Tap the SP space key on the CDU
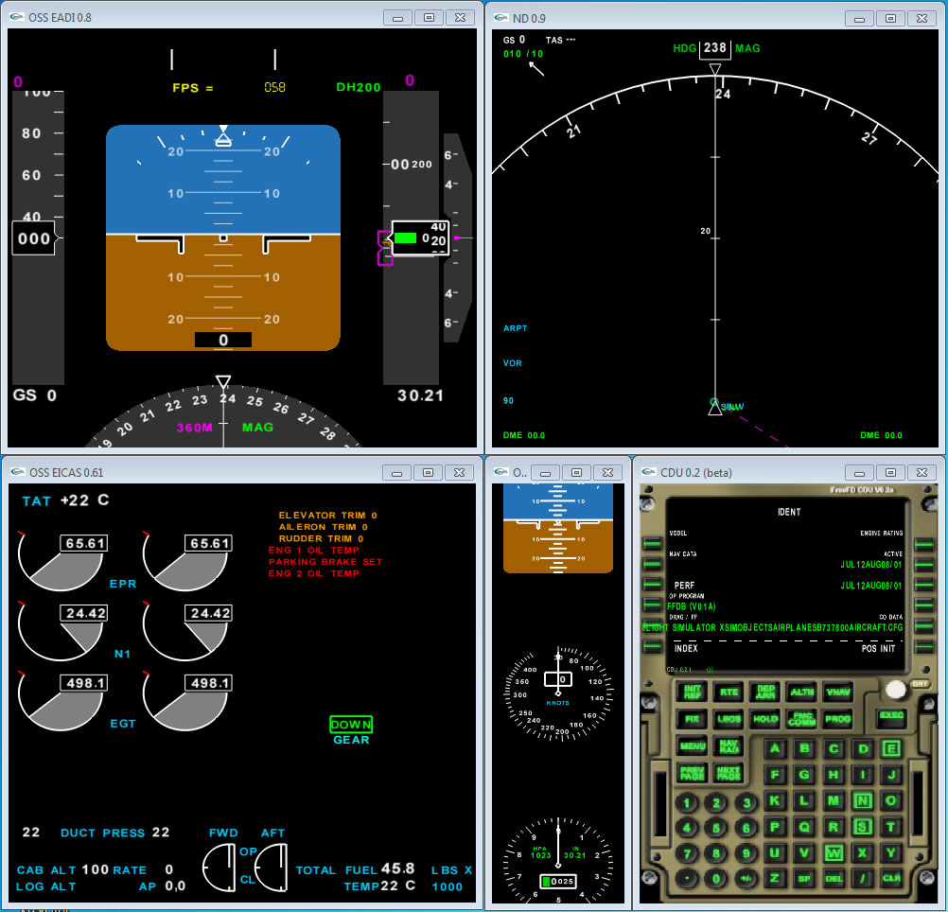 [x=804, y=878]
